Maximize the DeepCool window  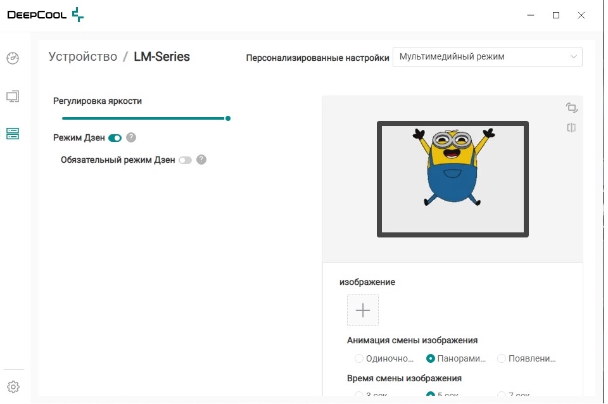click(x=556, y=15)
